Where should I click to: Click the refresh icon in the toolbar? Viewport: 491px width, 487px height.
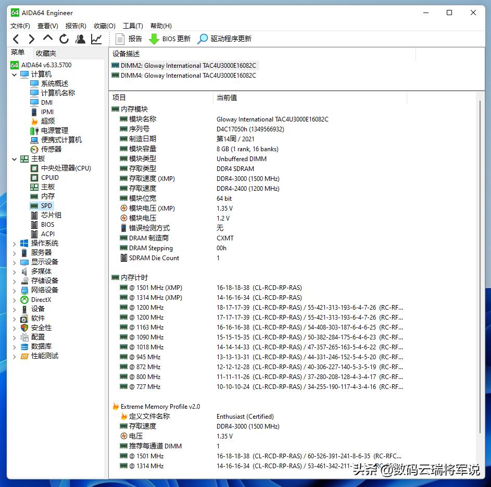64,39
